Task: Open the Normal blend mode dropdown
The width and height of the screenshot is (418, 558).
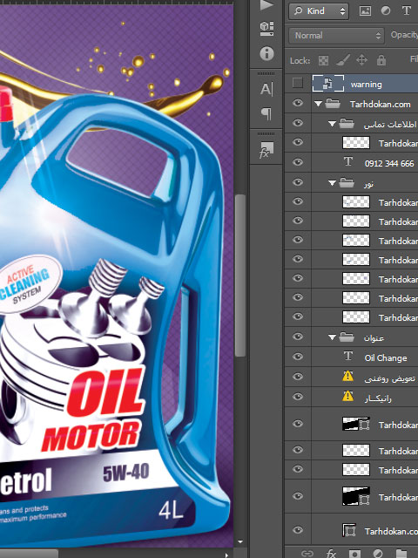Action: [x=336, y=36]
